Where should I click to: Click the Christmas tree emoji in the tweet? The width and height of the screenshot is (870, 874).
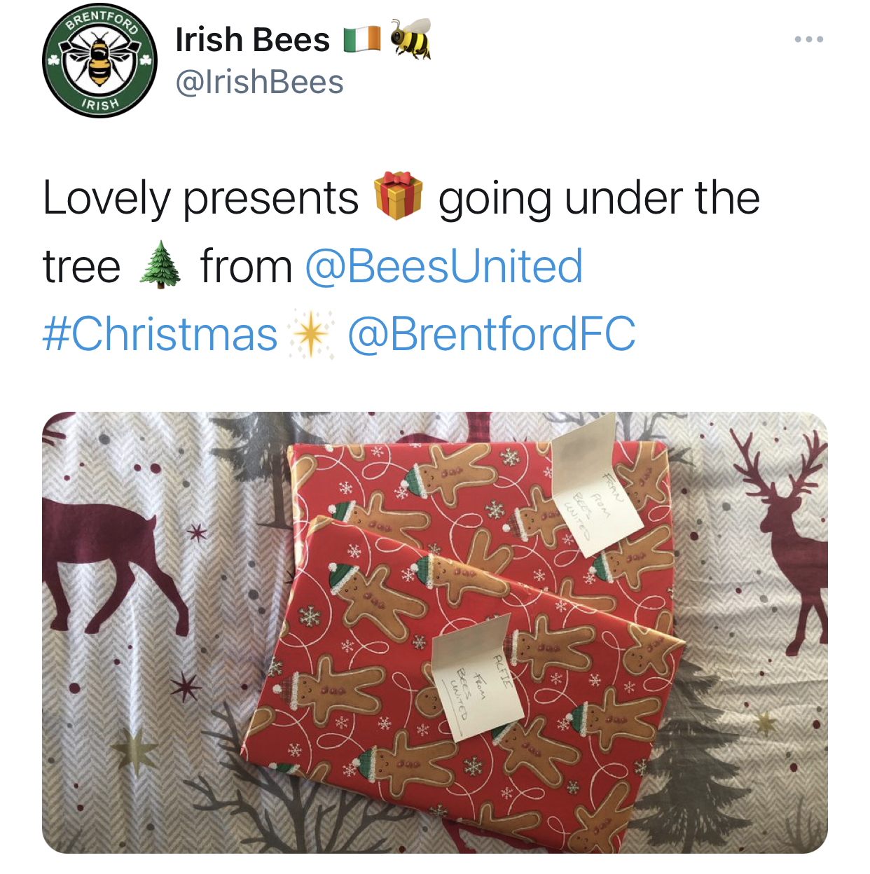(x=160, y=265)
